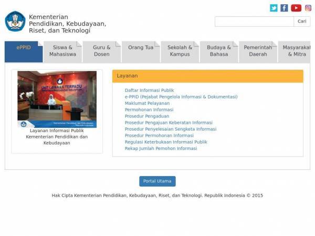Select the ePPID tab

coord(24,52)
